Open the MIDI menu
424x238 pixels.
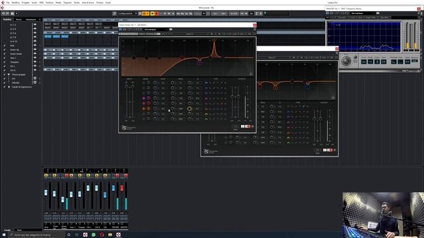tap(41, 3)
